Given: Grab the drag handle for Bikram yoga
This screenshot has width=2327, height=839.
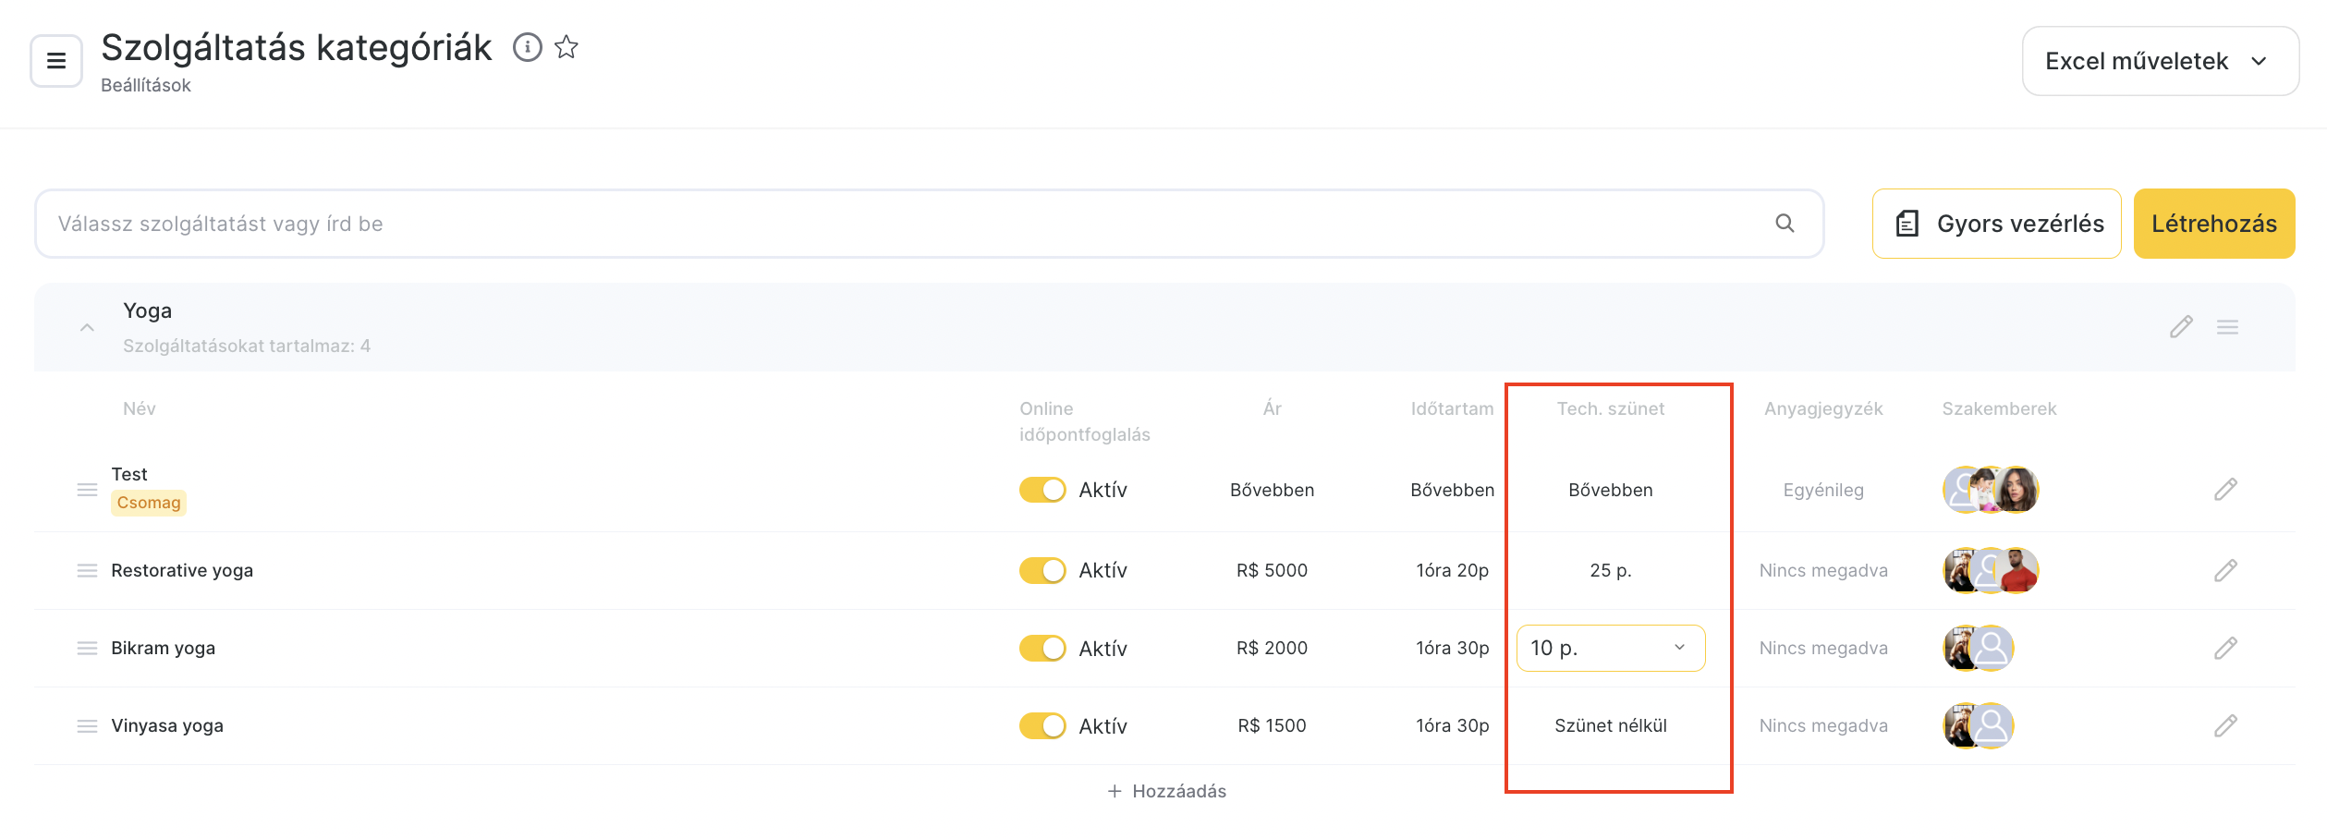Looking at the screenshot, I should coord(87,649).
